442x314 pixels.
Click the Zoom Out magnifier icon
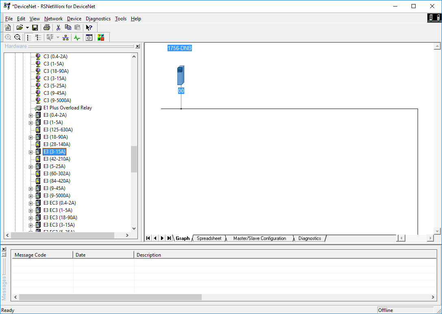[17, 37]
